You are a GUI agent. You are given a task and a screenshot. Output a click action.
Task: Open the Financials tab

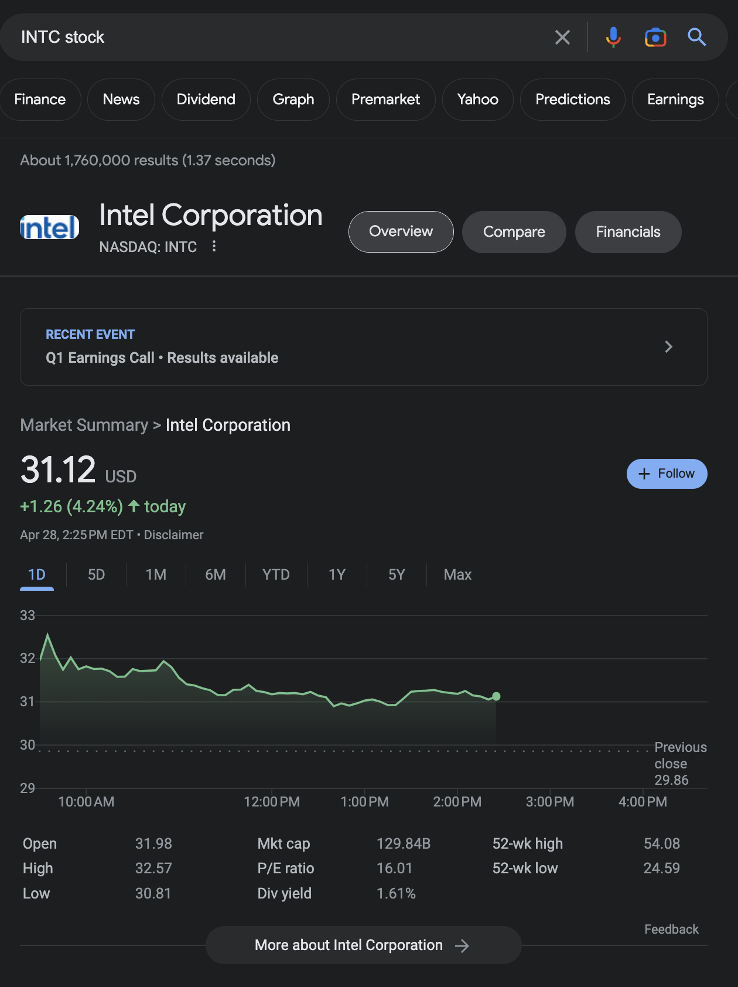click(628, 232)
